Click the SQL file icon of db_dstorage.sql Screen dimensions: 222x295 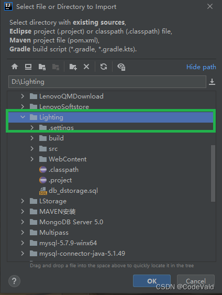(43, 191)
